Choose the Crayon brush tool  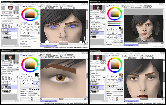click(31, 83)
